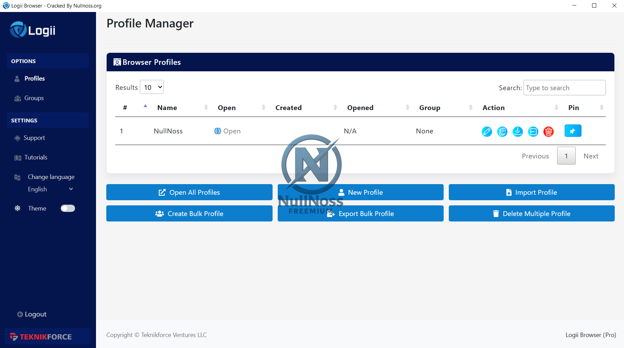
Task: Duplicate the NullNoss profile via copy icon
Action: coord(502,131)
